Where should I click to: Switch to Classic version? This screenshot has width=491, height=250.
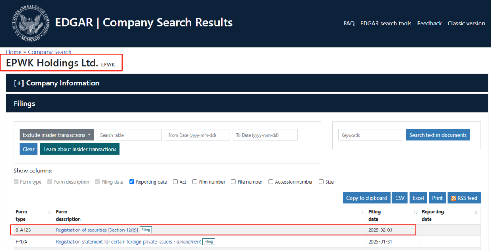pos(466,24)
